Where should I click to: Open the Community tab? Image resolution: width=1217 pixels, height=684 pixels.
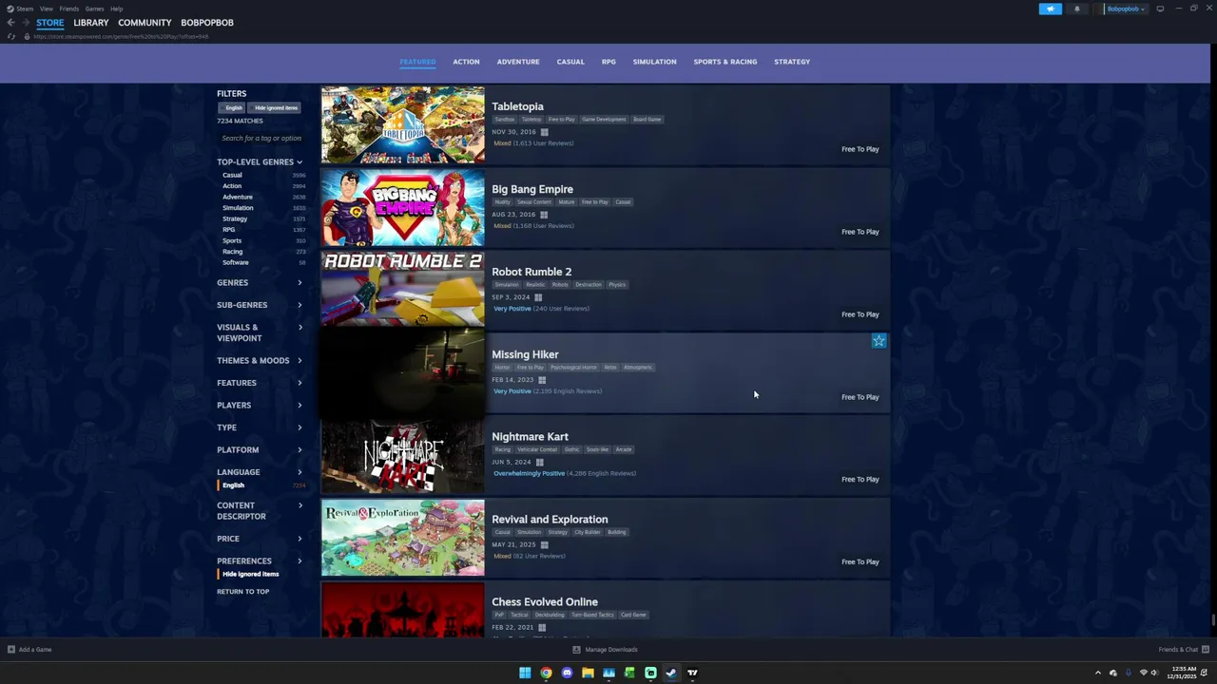coord(145,23)
